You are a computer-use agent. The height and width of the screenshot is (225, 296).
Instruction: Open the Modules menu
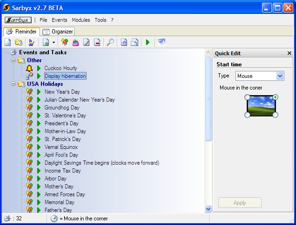point(81,20)
